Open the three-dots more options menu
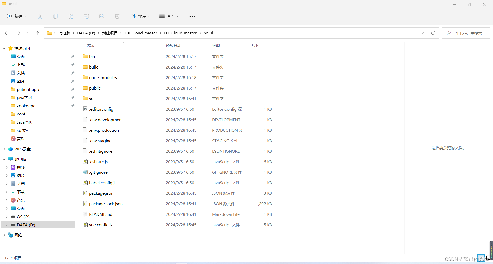 (x=192, y=16)
